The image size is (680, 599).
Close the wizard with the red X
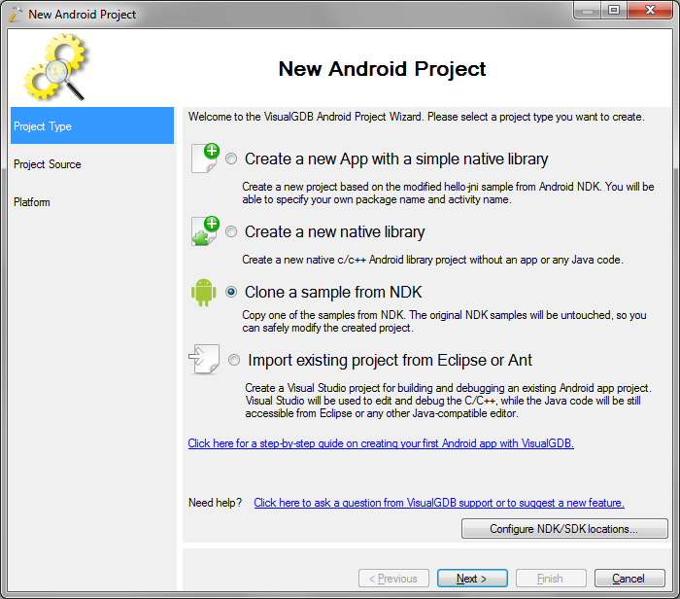pos(650,10)
